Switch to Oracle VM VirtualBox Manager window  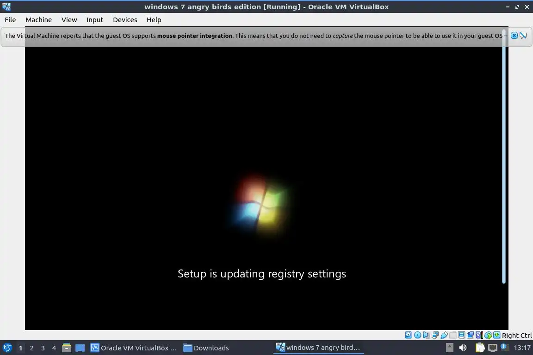tap(134, 348)
